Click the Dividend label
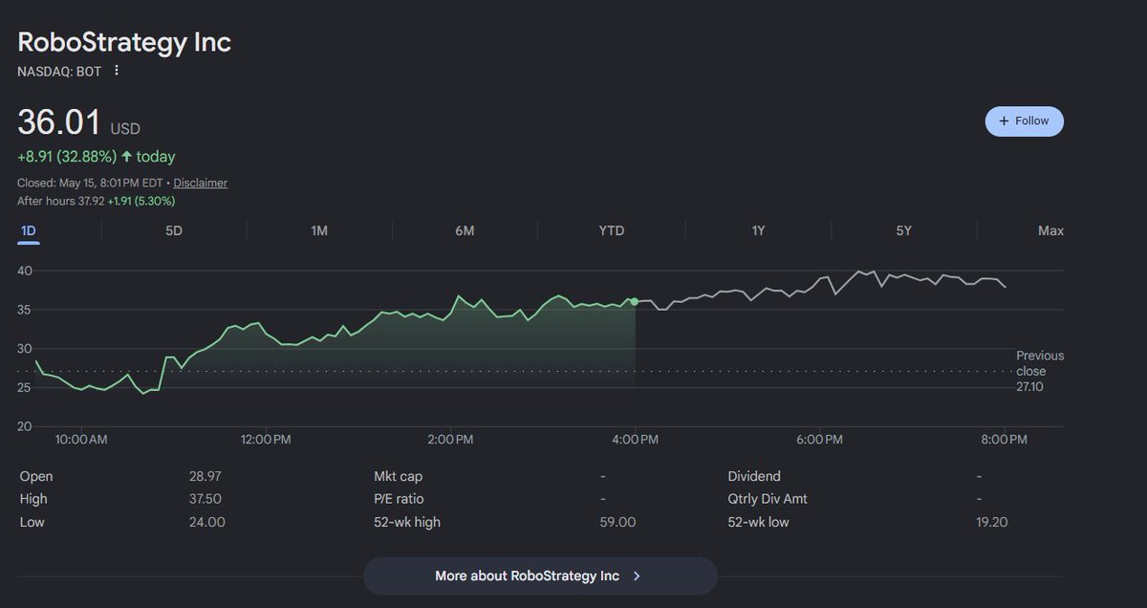Screen dimensions: 1147x608 click(754, 476)
